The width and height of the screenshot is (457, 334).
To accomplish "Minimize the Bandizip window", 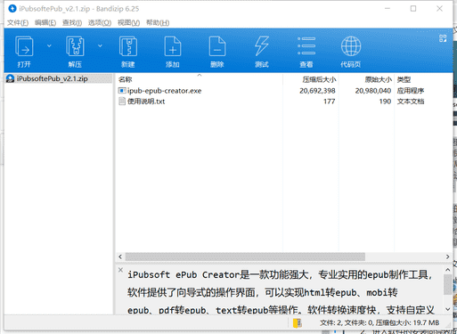I will click(x=388, y=9).
